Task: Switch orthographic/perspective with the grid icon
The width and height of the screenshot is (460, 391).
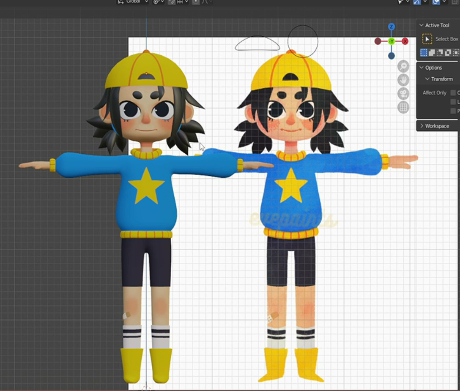Action: click(403, 108)
